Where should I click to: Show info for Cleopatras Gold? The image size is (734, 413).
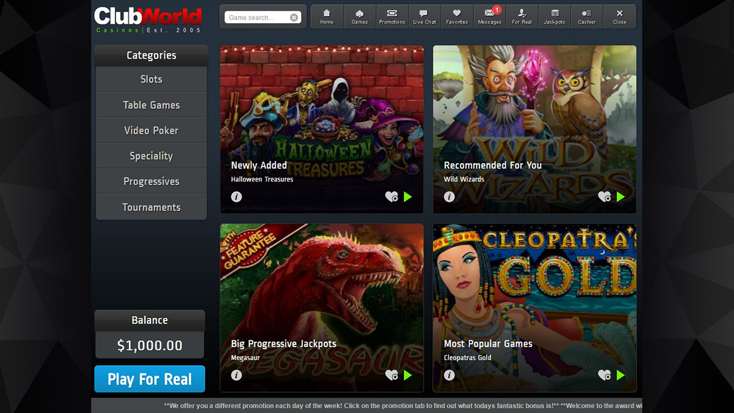click(450, 376)
